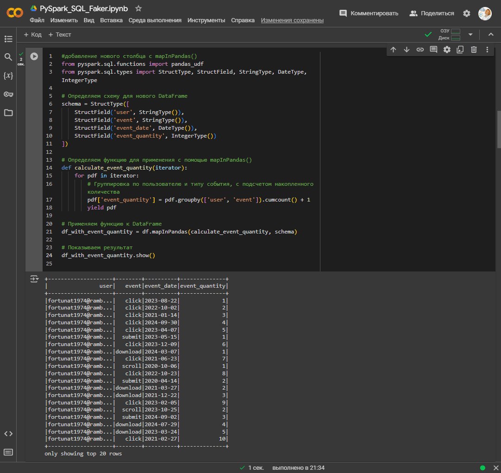Open the Files folder panel
This screenshot has height=473, width=501.
pos(8,113)
